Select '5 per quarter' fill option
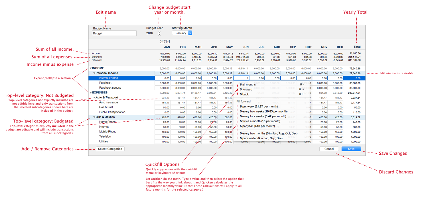442x198 pixels. pyautogui.click(x=261, y=138)
